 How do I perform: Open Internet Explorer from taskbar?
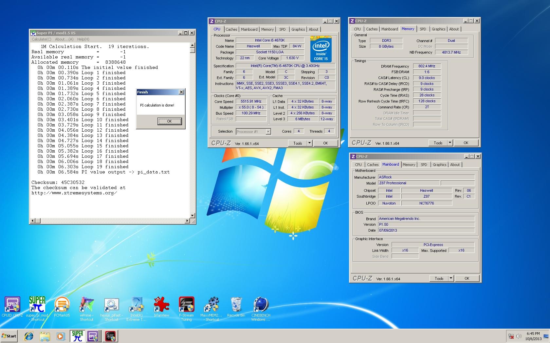29,336
